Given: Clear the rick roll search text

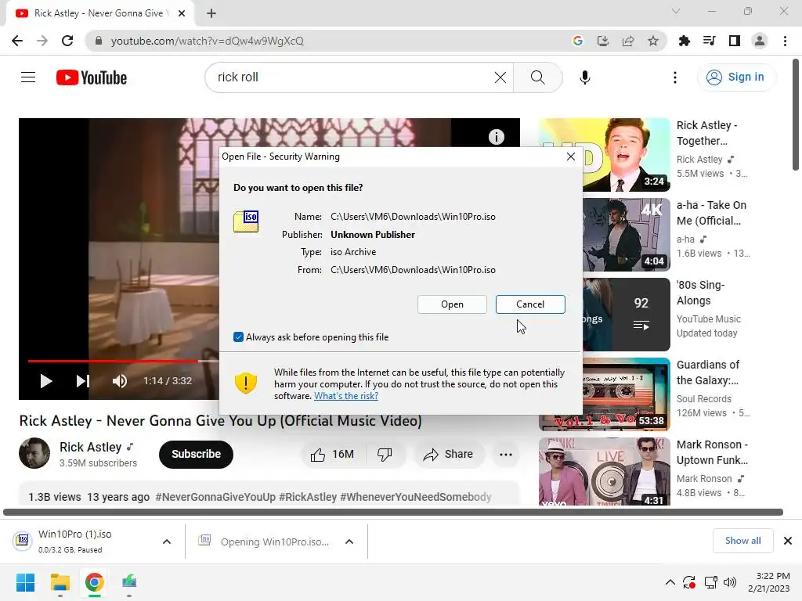Looking at the screenshot, I should point(500,77).
